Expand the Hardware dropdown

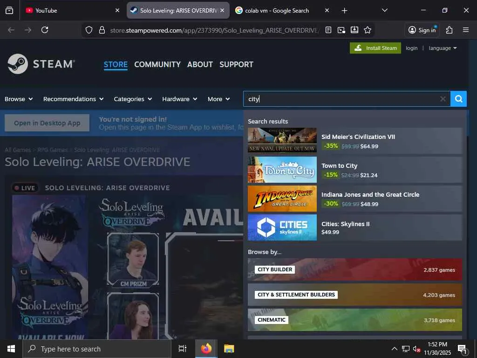[180, 99]
